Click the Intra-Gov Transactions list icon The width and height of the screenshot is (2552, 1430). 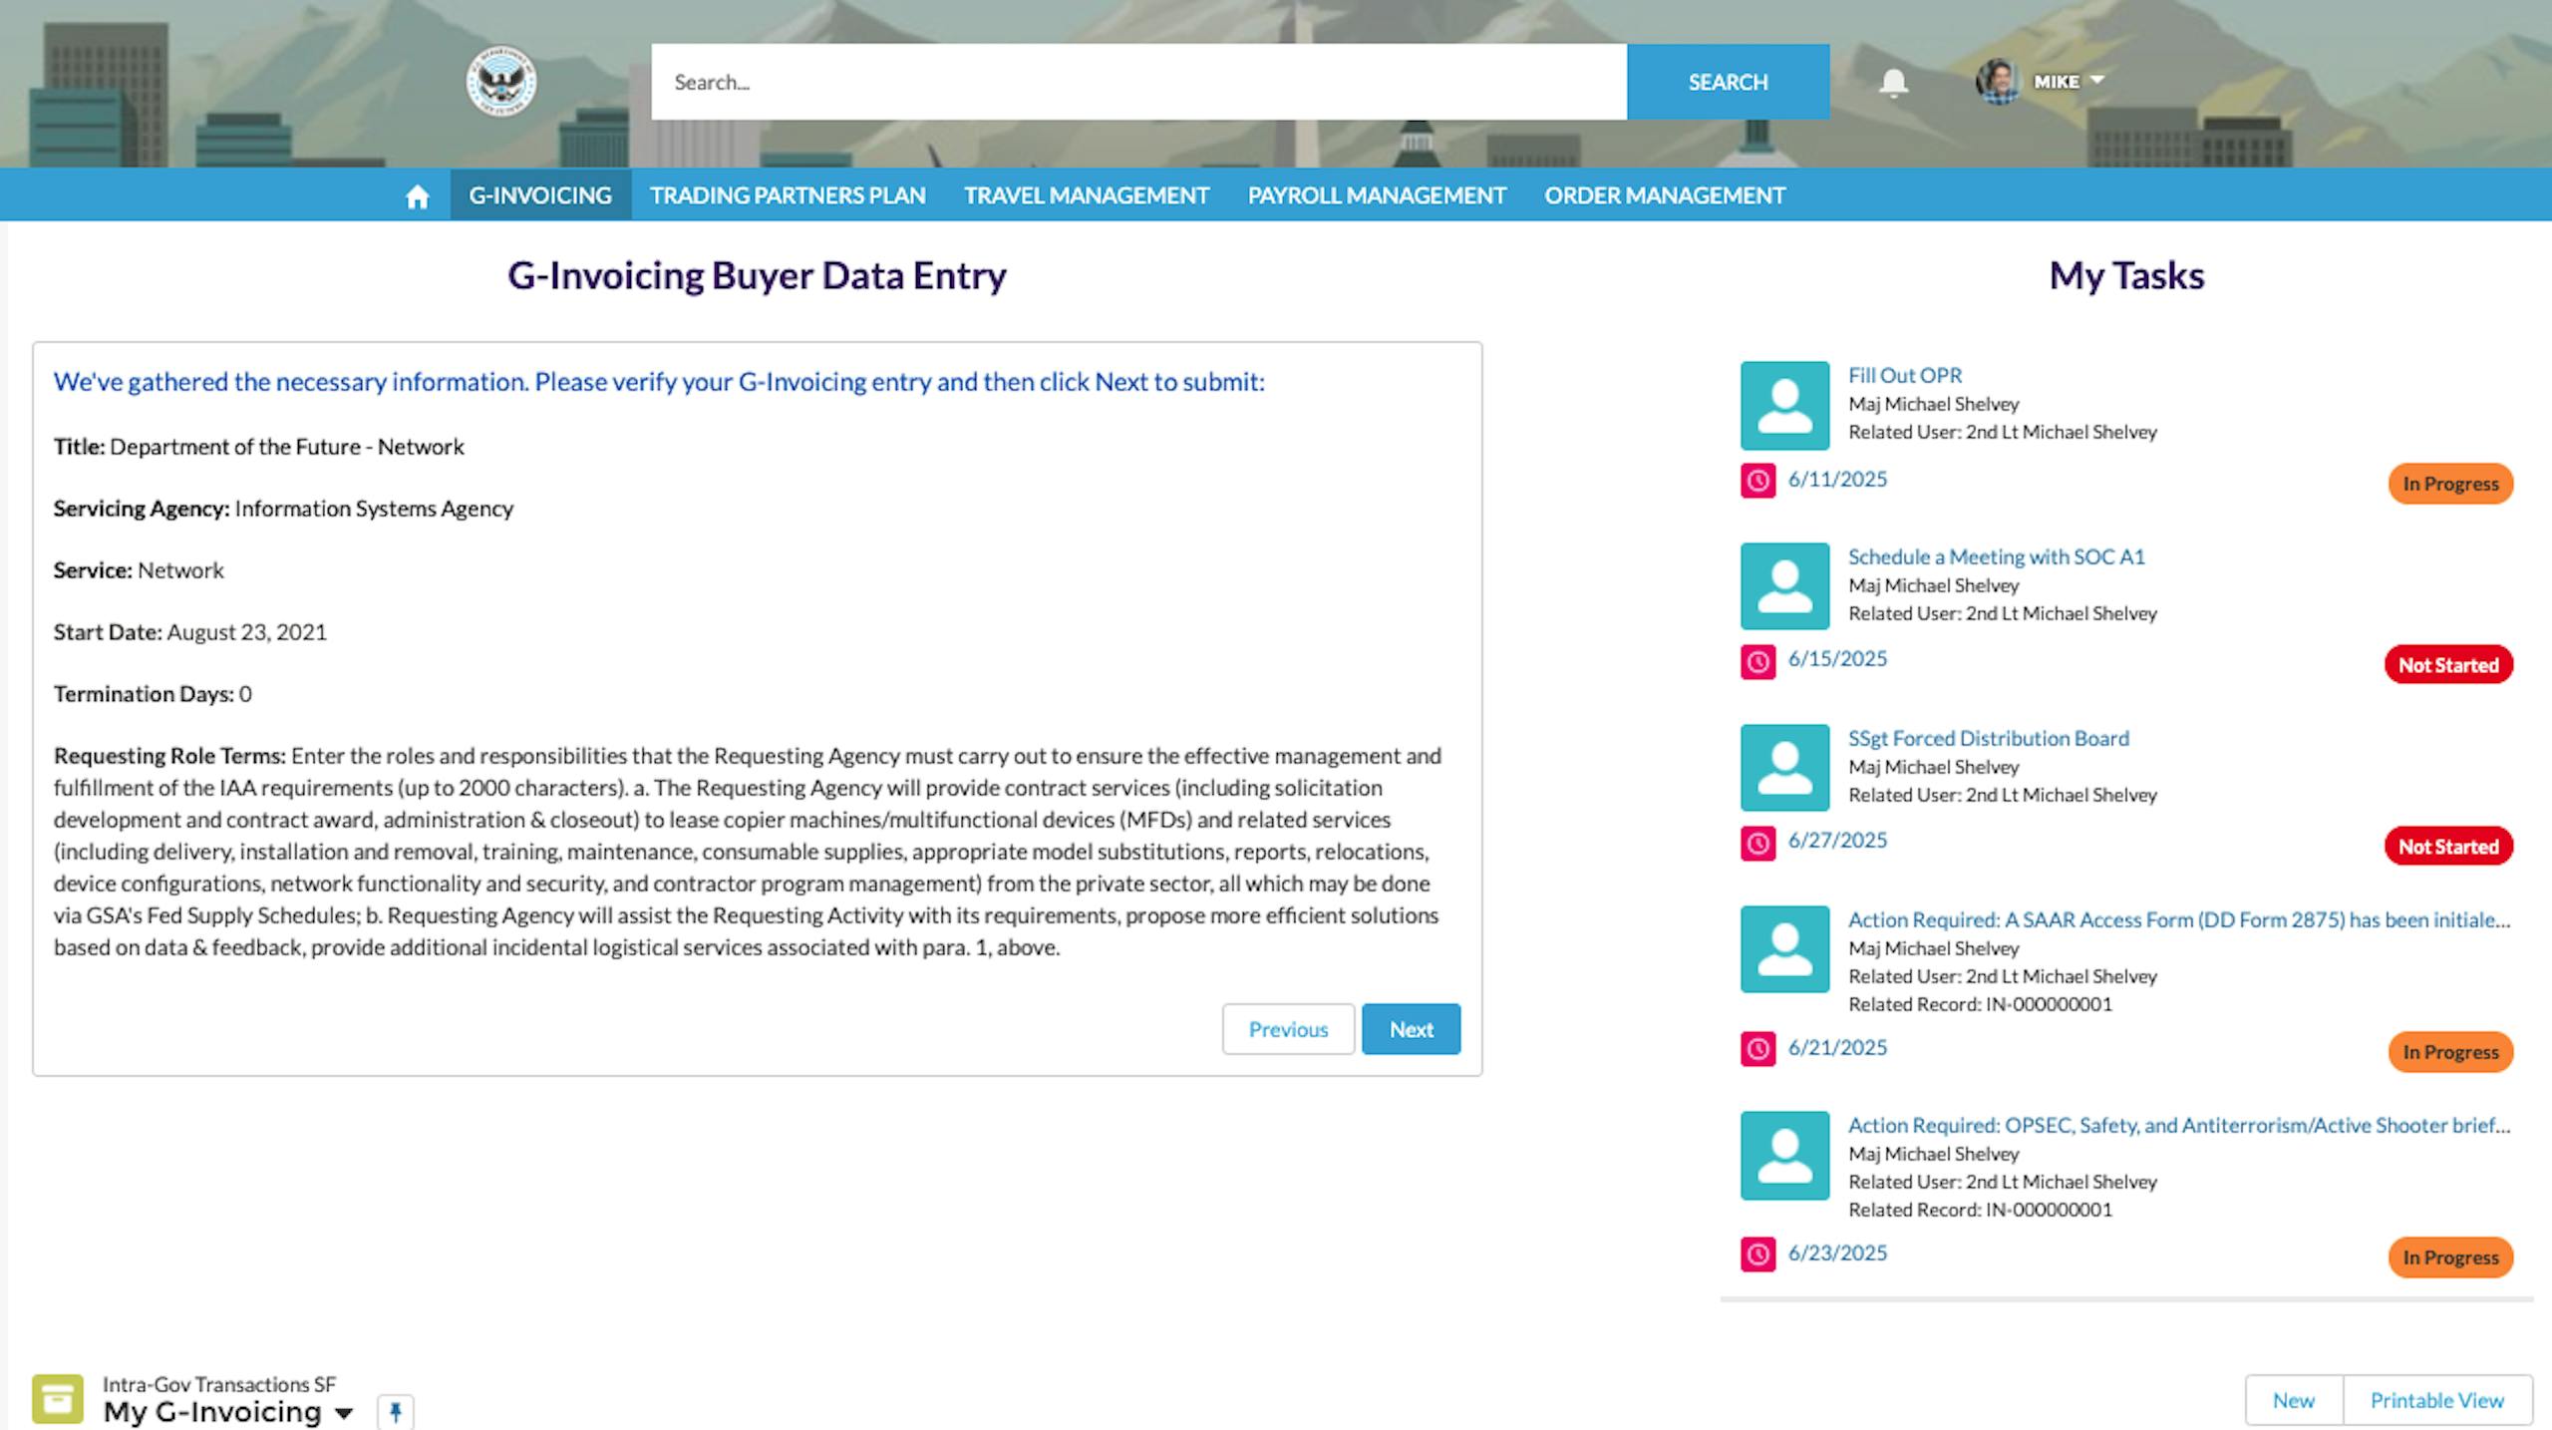[58, 1399]
